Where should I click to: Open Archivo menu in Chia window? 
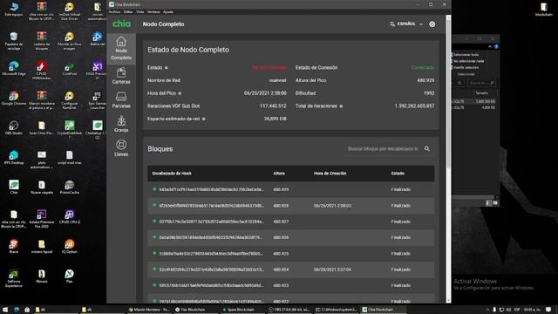[114, 12]
